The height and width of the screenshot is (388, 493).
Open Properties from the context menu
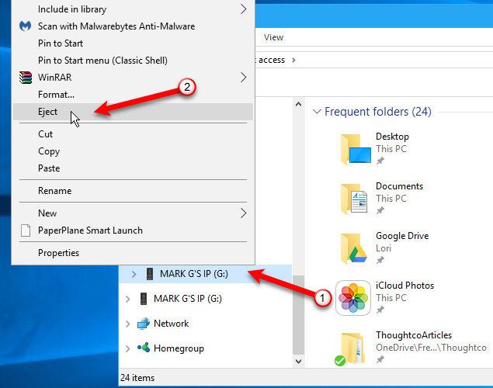pos(58,253)
